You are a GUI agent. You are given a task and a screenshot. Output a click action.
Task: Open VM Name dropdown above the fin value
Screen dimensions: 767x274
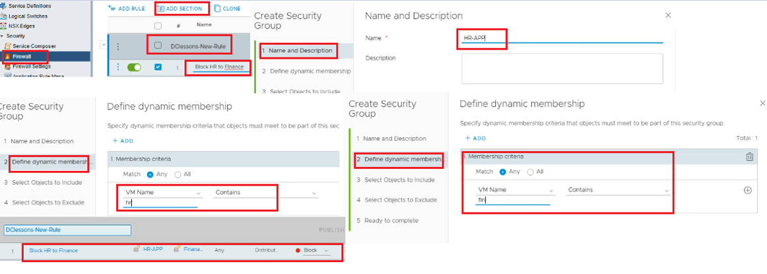(515, 190)
